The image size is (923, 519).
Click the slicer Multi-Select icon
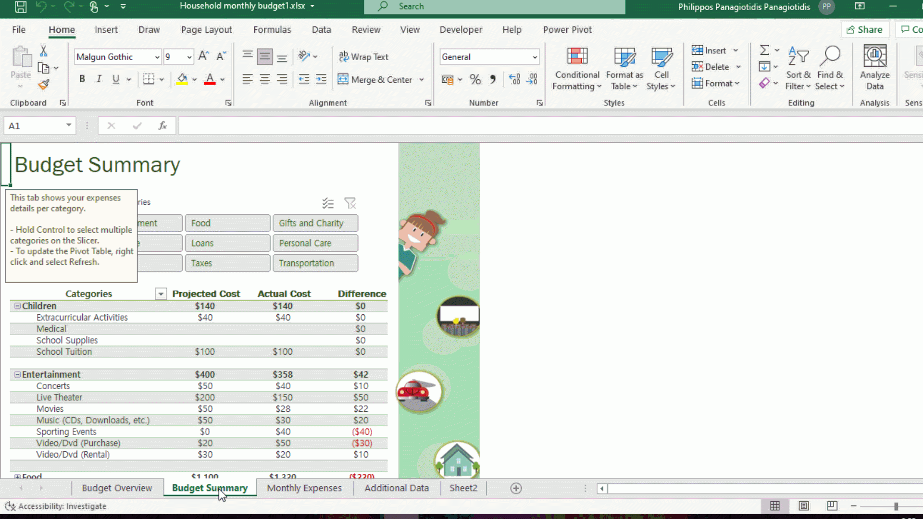click(328, 203)
